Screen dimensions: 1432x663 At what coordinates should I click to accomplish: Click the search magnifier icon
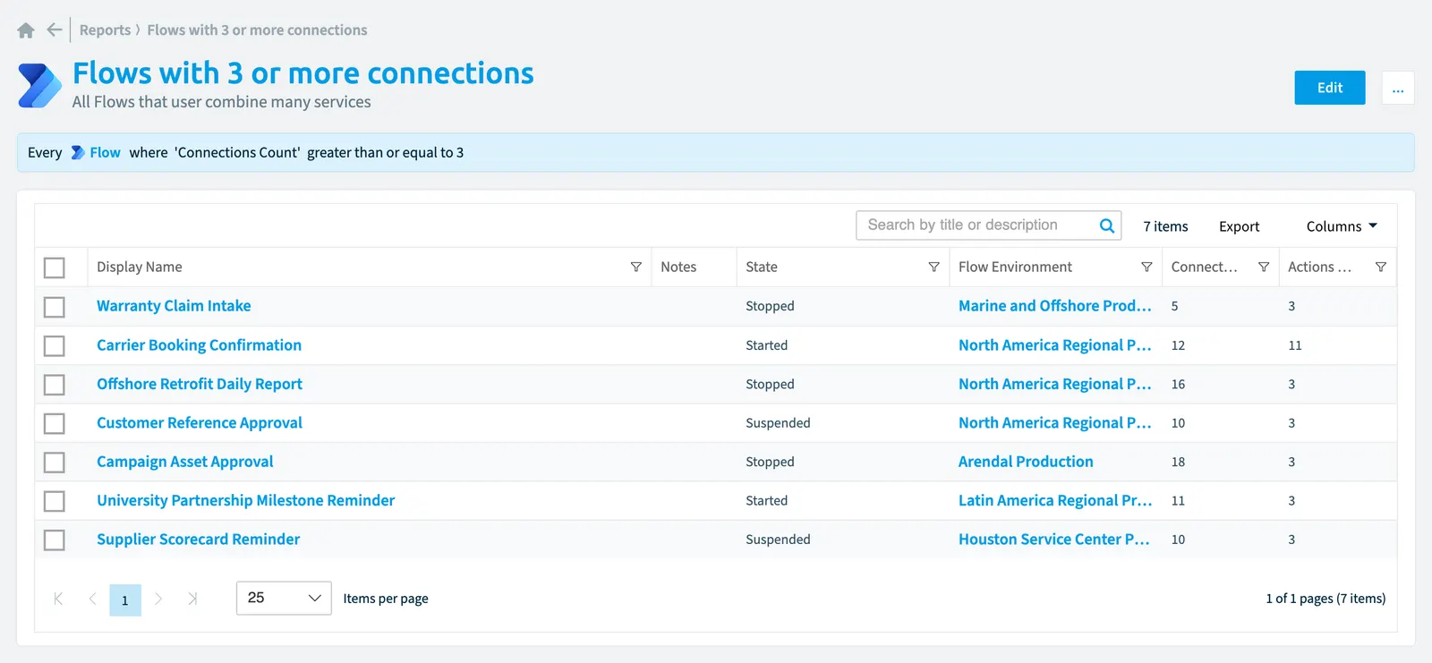(1107, 225)
